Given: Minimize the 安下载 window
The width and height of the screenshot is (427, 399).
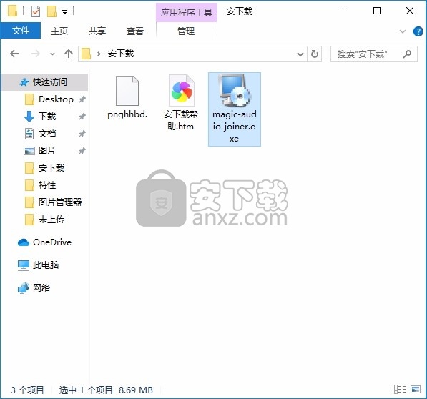Looking at the screenshot, I should tap(345, 11).
